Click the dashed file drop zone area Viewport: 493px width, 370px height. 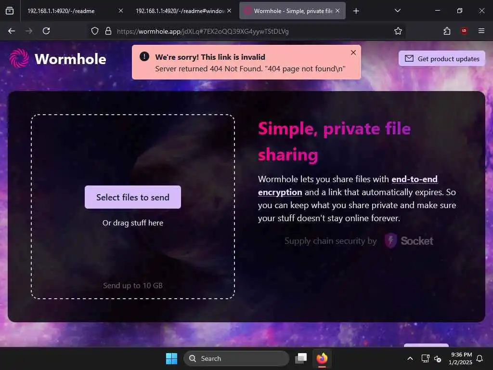point(133,206)
